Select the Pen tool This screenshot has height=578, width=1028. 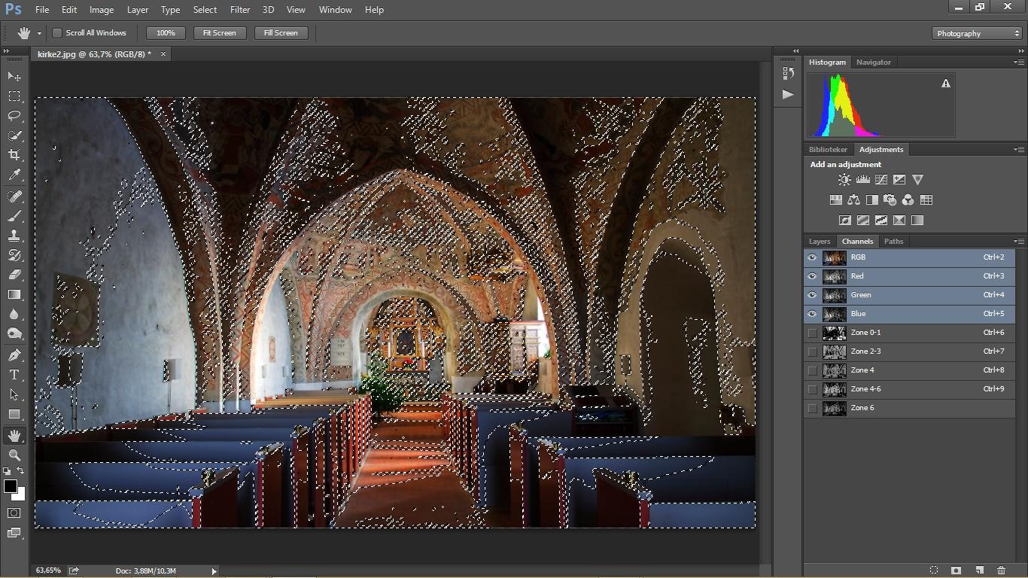click(14, 355)
